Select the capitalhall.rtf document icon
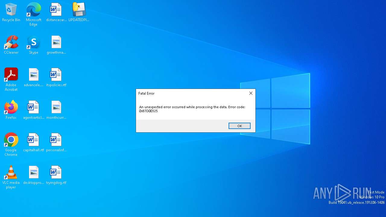 point(33,143)
